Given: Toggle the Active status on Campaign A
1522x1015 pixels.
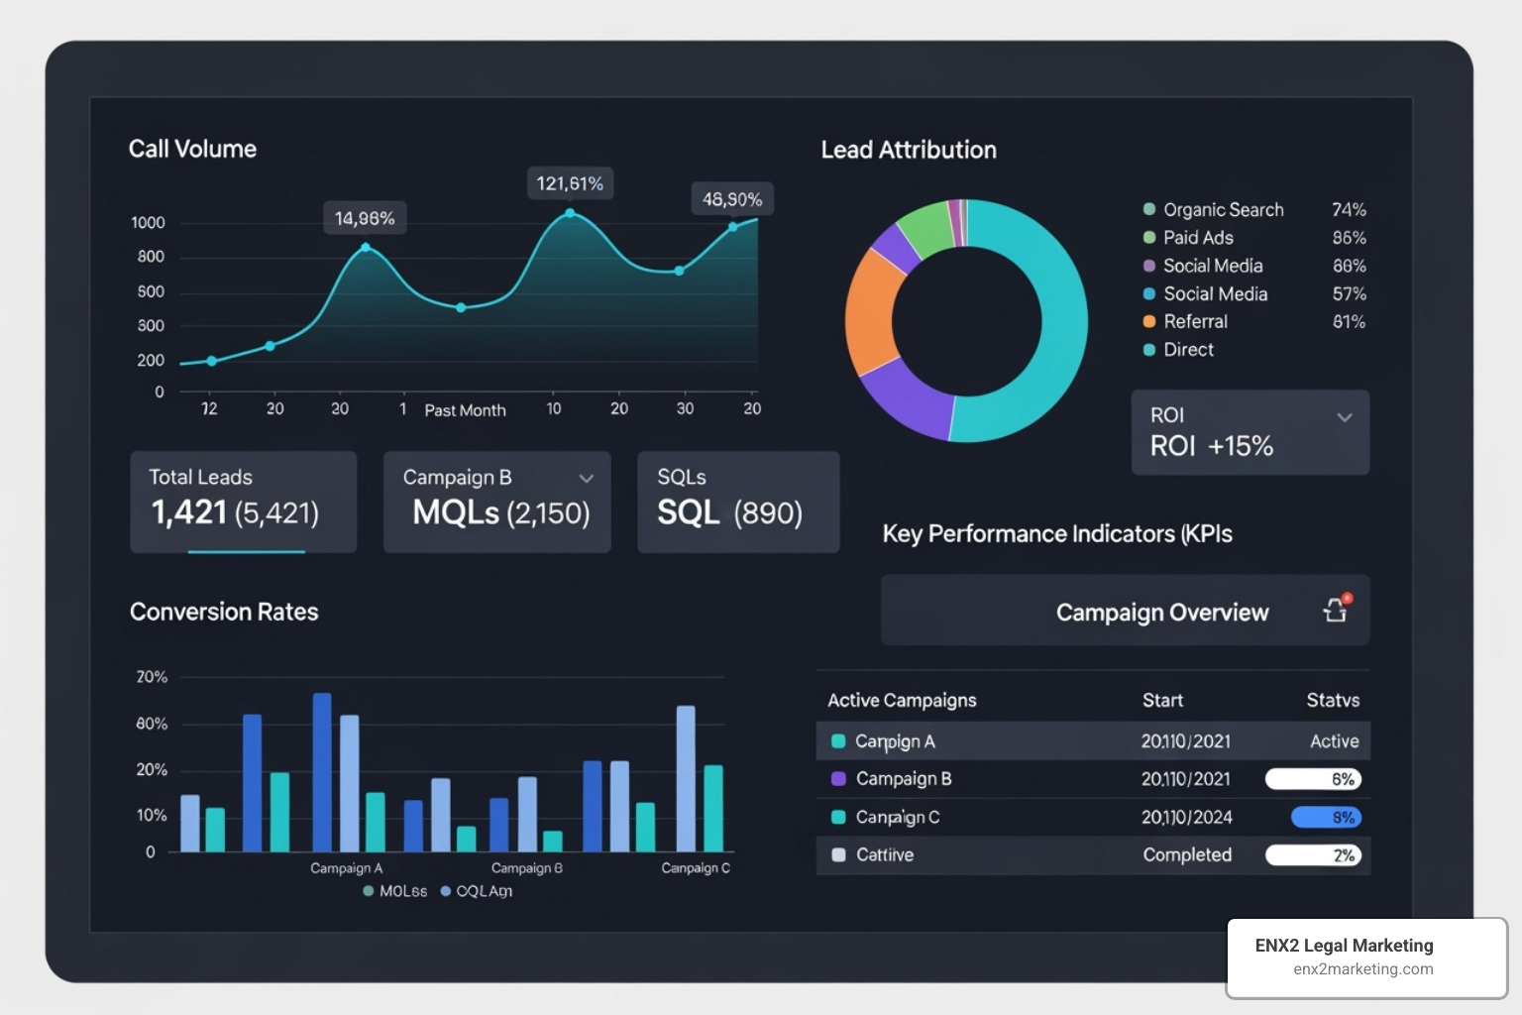Looking at the screenshot, I should pos(1334,740).
